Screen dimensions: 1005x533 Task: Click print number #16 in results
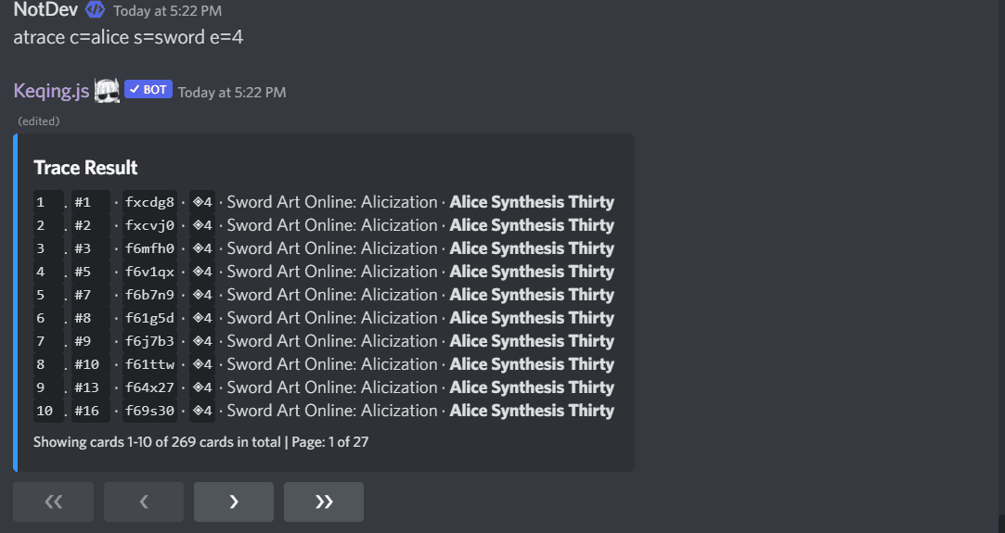90,411
